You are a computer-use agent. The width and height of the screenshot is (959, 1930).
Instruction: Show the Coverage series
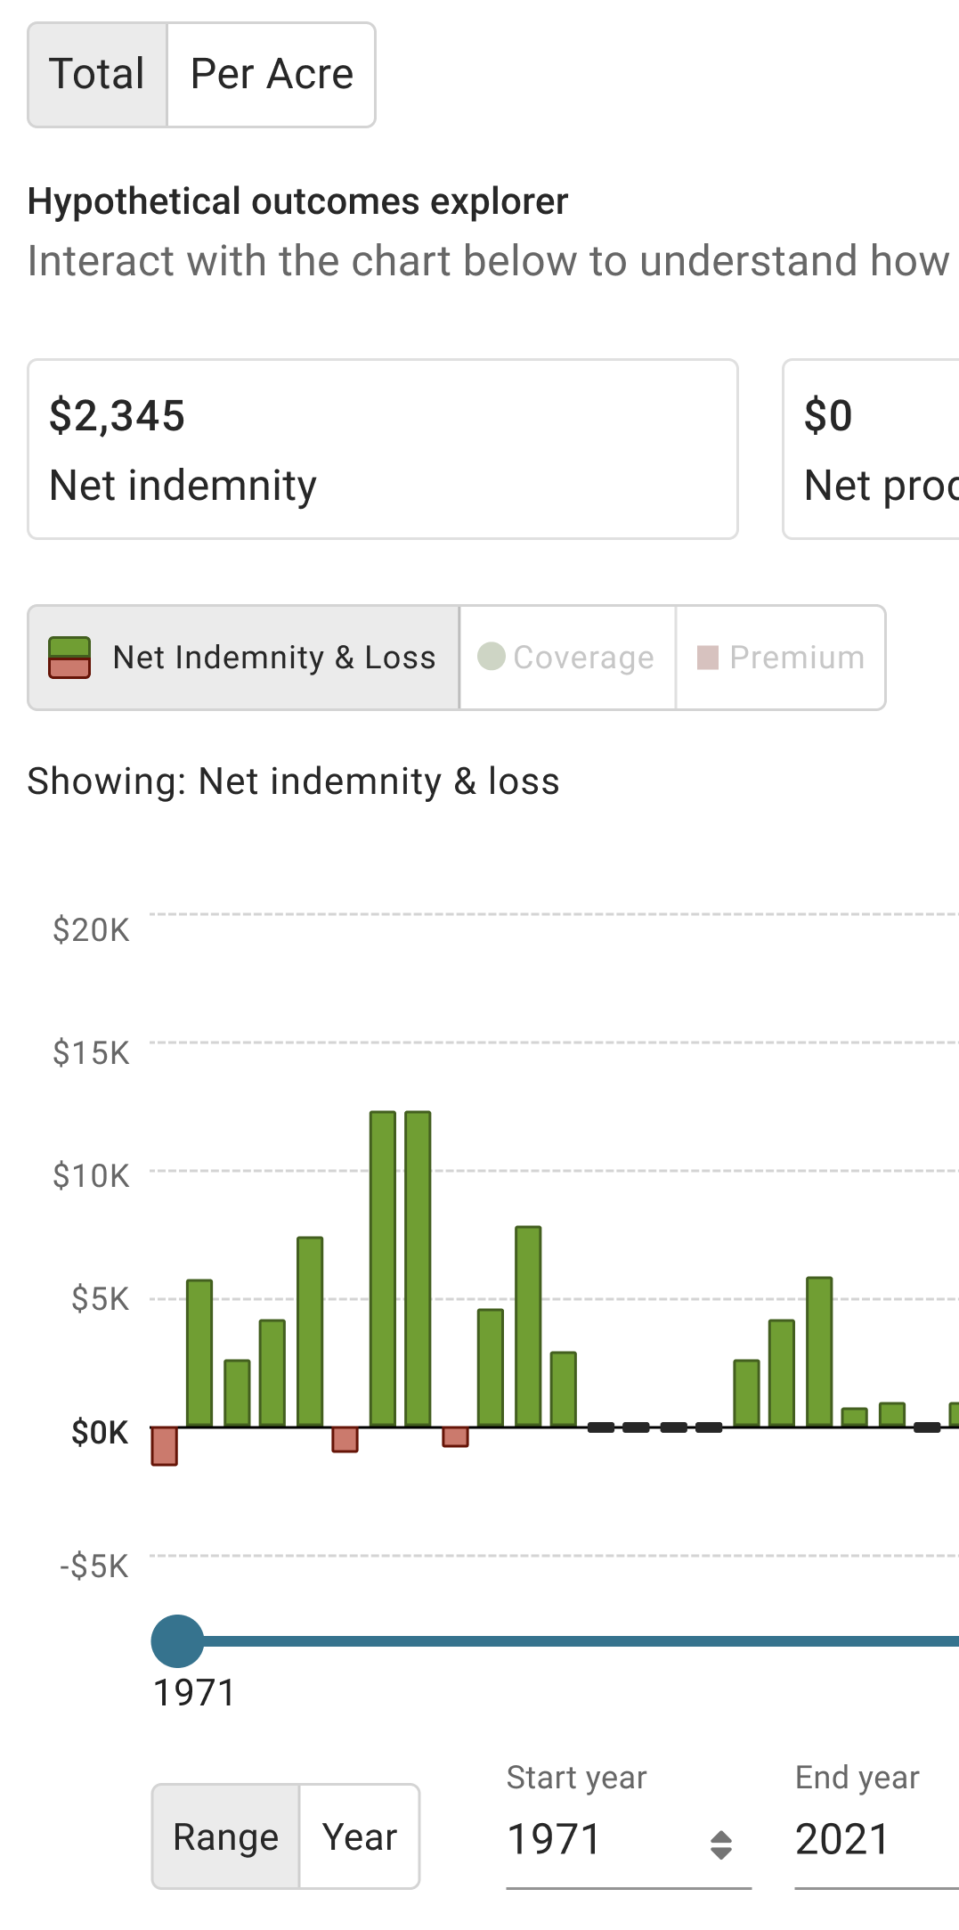coord(567,658)
